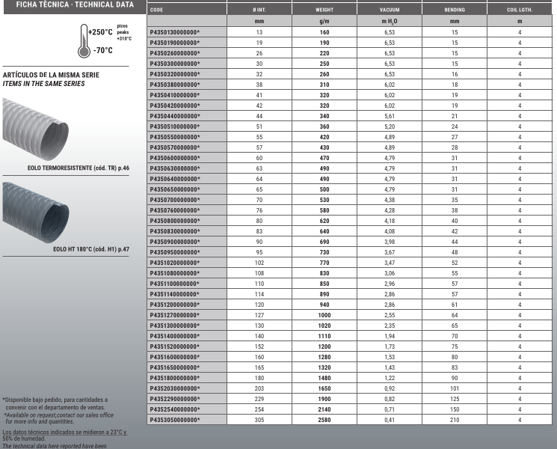Select product code P4352540000000
Screen dimensions: 557x449
pos(175,411)
